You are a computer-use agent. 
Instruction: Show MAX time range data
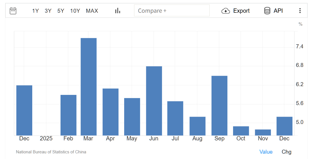(92, 11)
